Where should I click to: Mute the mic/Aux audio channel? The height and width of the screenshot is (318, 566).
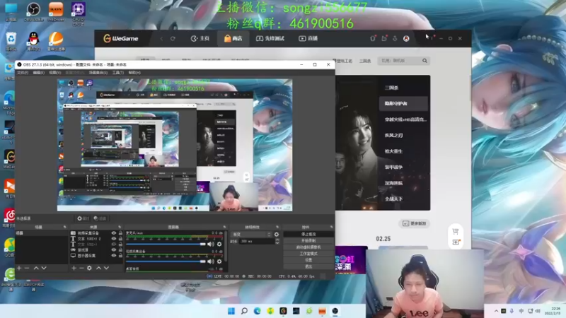(x=211, y=244)
